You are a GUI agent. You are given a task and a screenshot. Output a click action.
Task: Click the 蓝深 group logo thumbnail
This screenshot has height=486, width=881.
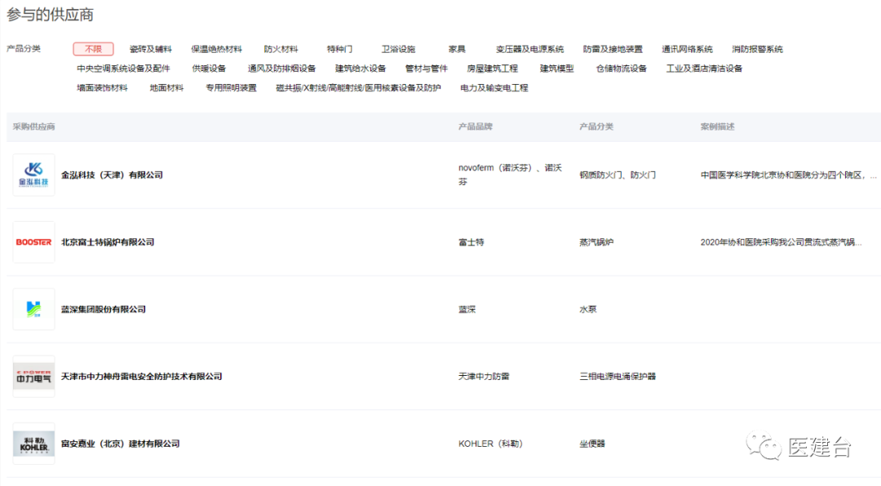tap(33, 309)
